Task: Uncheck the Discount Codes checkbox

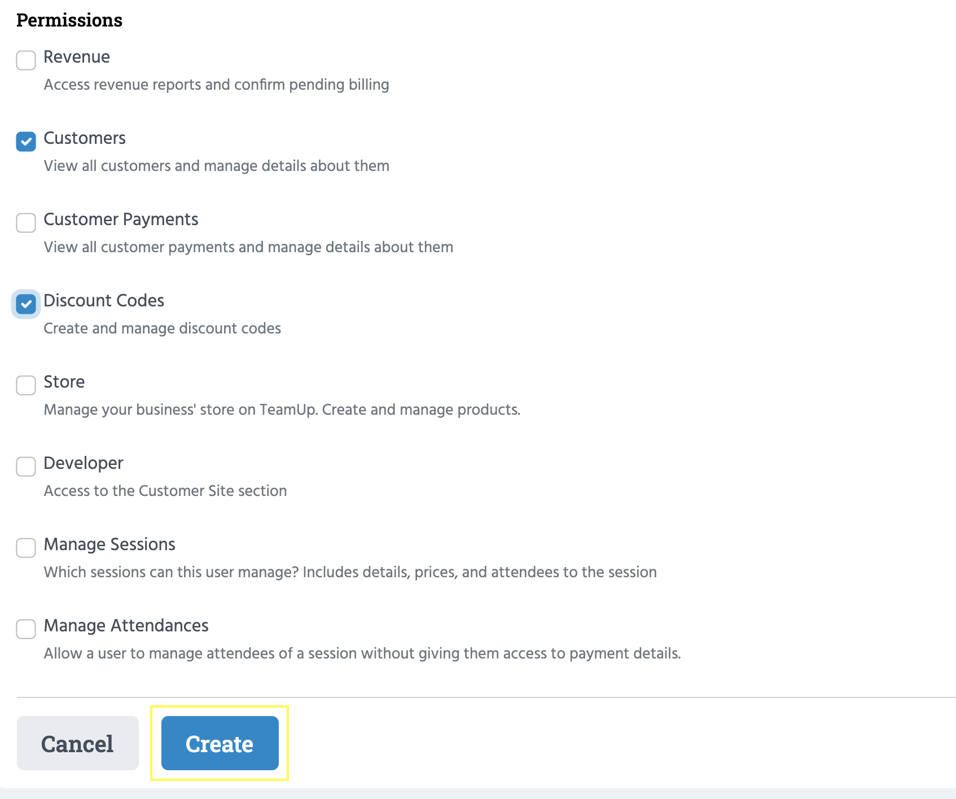Action: pyautogui.click(x=26, y=304)
